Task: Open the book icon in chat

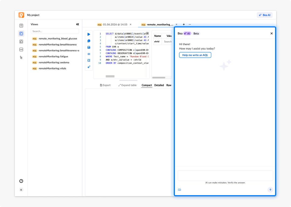Action: click(179, 190)
